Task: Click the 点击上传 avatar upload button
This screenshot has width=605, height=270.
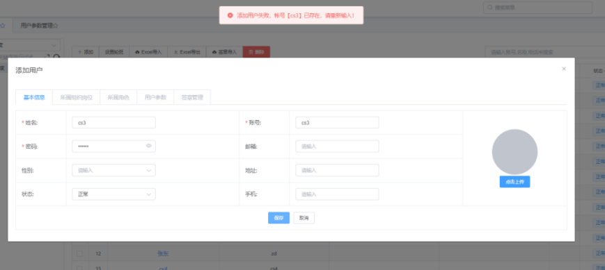Action: [x=514, y=182]
